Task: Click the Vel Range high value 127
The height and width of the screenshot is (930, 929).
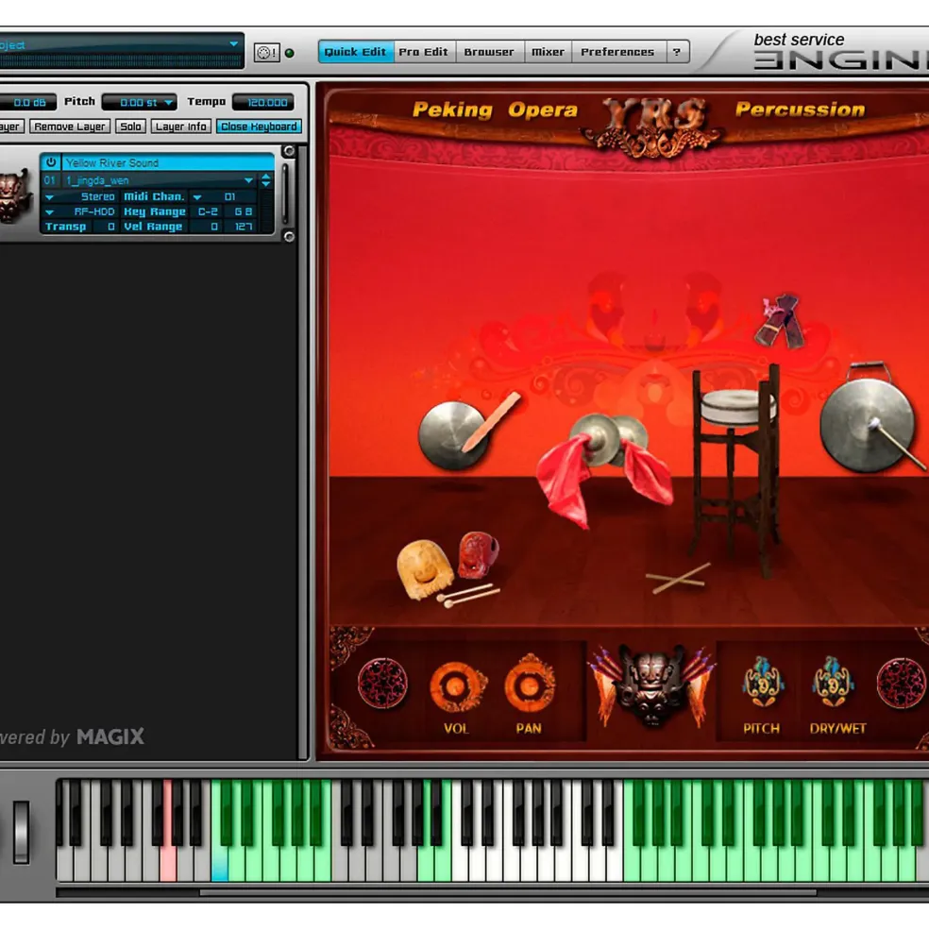Action: pyautogui.click(x=244, y=227)
